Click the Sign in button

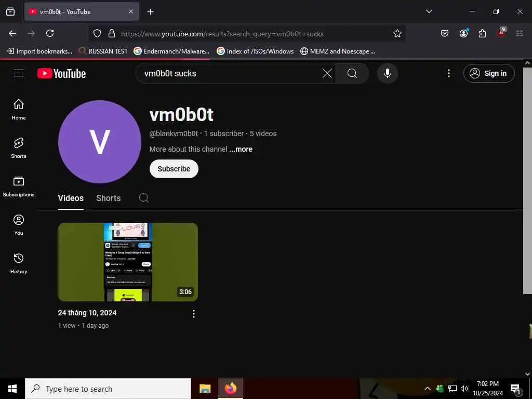click(x=489, y=73)
